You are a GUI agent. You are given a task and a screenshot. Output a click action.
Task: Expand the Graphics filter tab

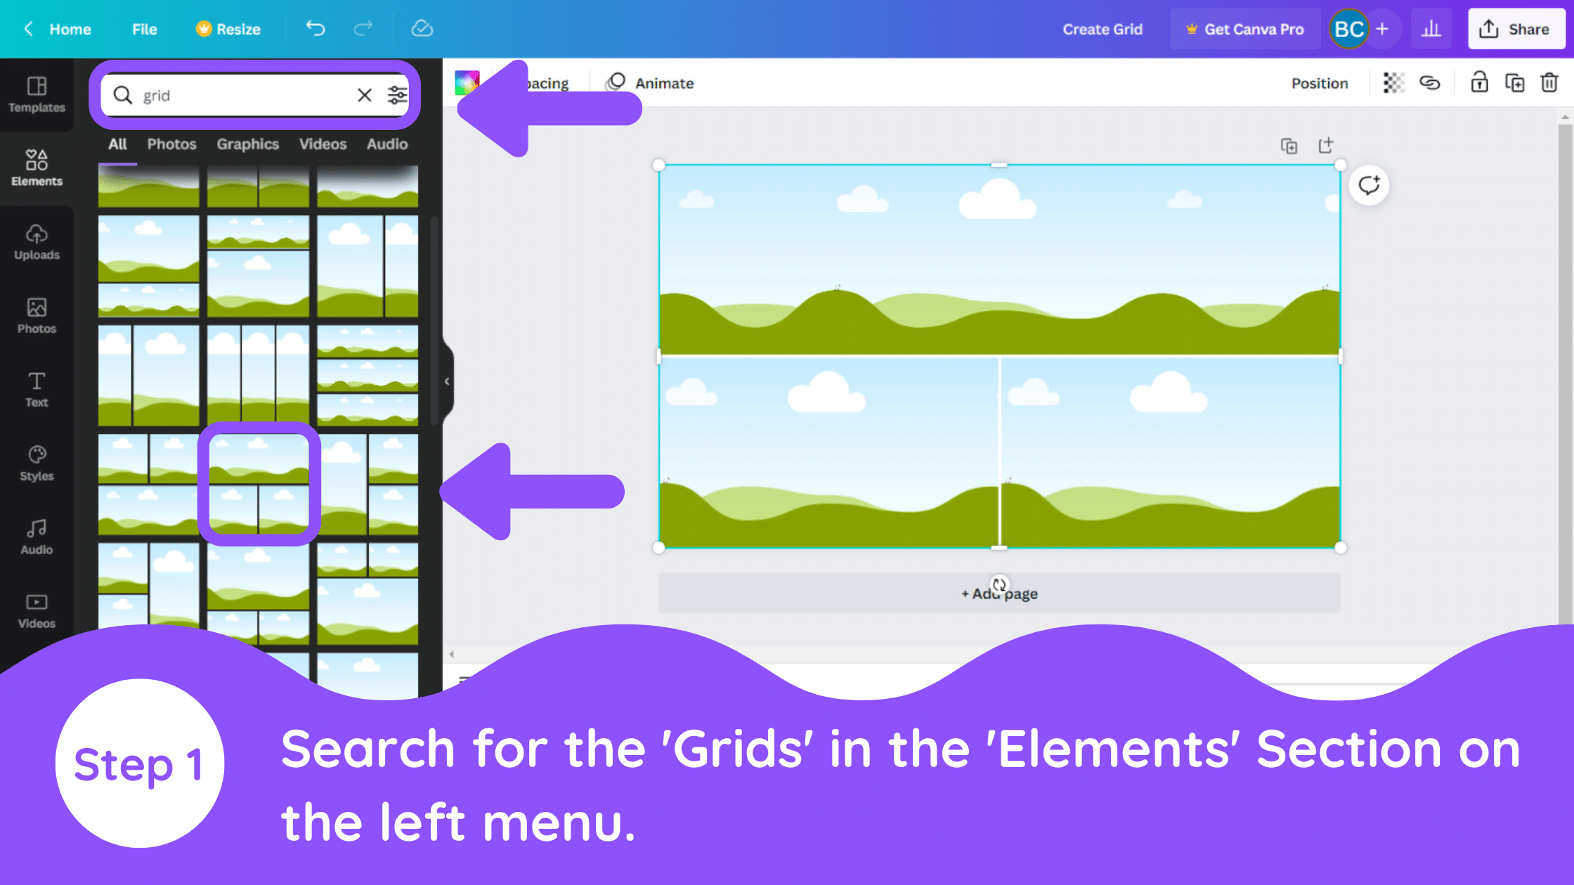tap(247, 144)
